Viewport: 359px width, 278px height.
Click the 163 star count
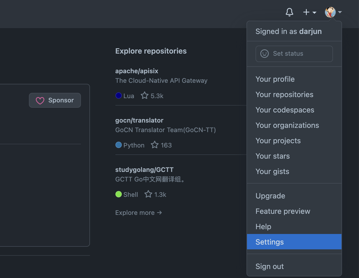click(x=166, y=145)
